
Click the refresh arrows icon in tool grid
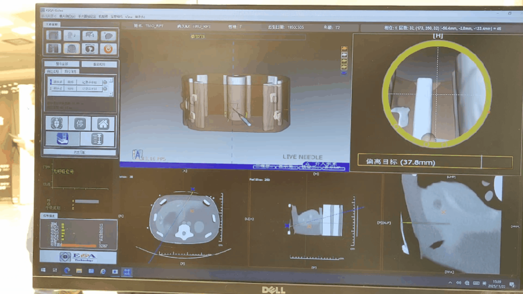click(90, 49)
